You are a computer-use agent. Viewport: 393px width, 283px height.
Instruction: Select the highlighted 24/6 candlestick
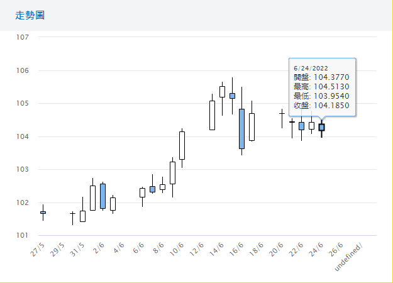point(321,127)
